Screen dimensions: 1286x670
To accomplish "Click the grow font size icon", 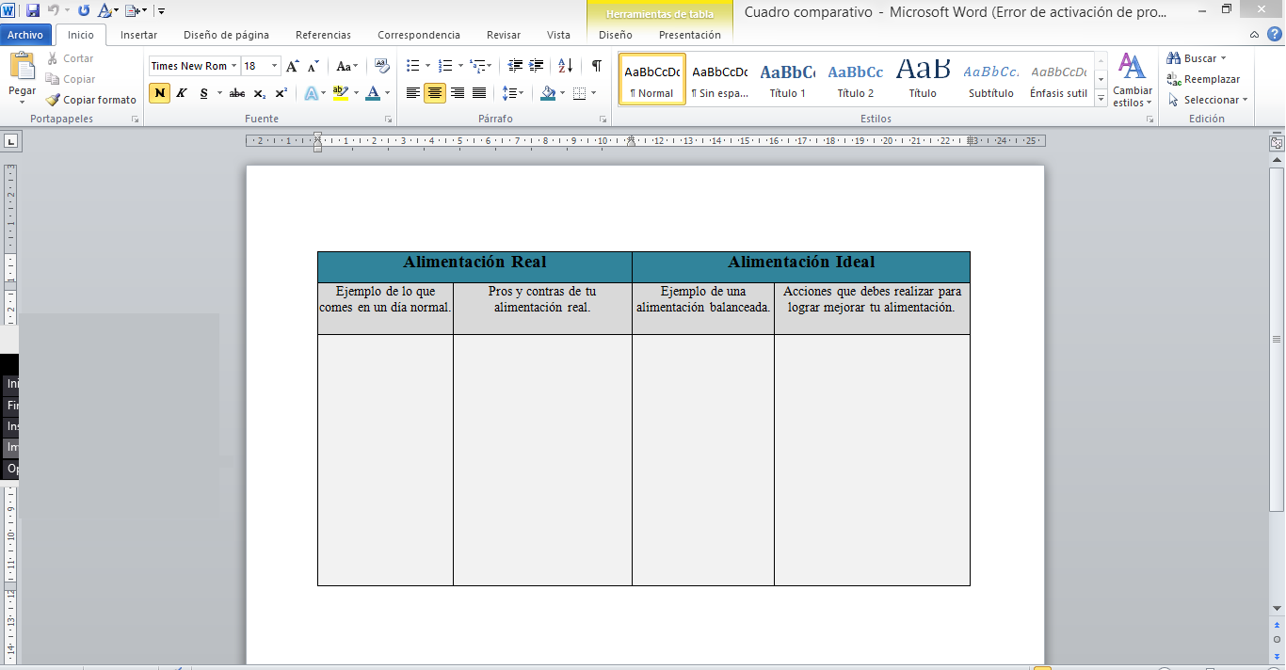I will tap(293, 66).
